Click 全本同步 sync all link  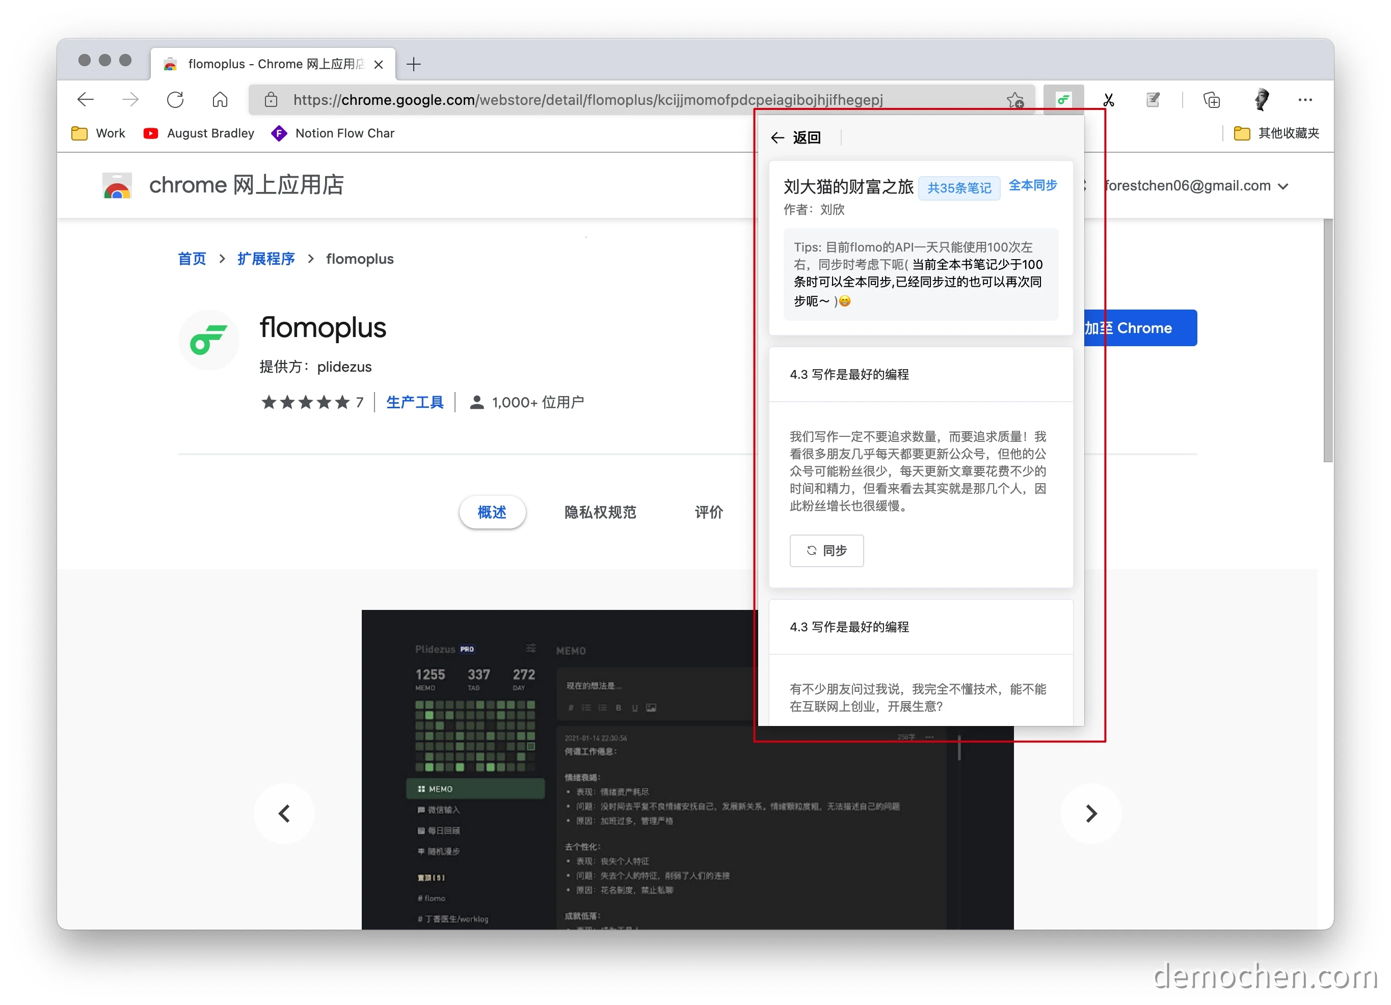click(x=1033, y=185)
